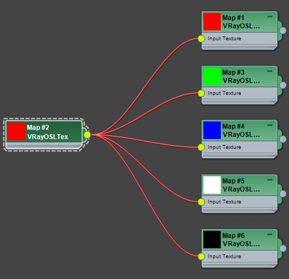Click Map #1 gray output socket
This screenshot has height=279, width=289.
283,31
